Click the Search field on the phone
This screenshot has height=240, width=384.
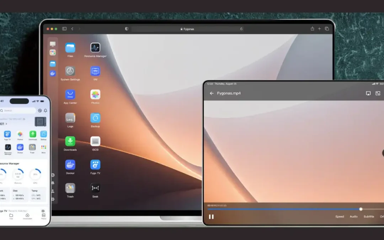coord(18,111)
